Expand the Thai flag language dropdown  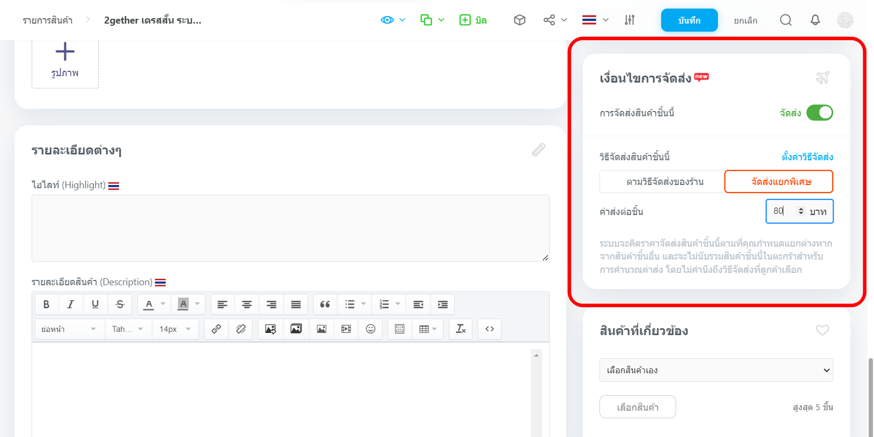(595, 20)
